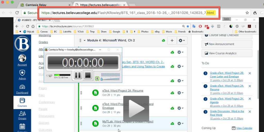264x132 pixels.
Task: Dismiss the Grade Discussion Word in Real World to-do
Action: [250, 111]
